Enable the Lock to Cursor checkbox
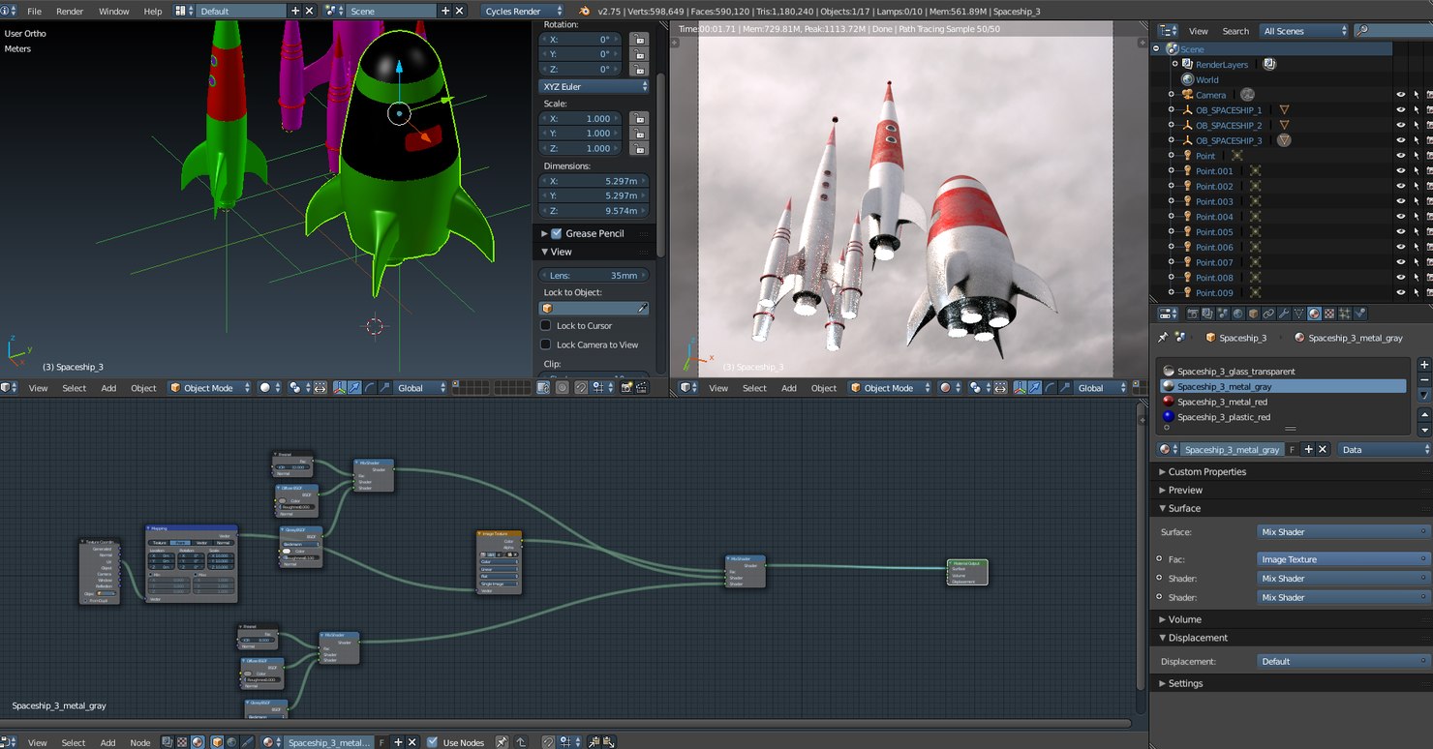Viewport: 1433px width, 749px height. (x=546, y=325)
